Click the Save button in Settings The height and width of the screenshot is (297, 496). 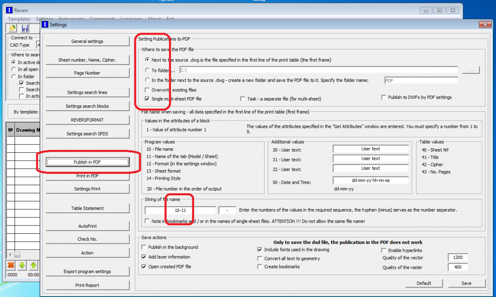click(x=466, y=283)
